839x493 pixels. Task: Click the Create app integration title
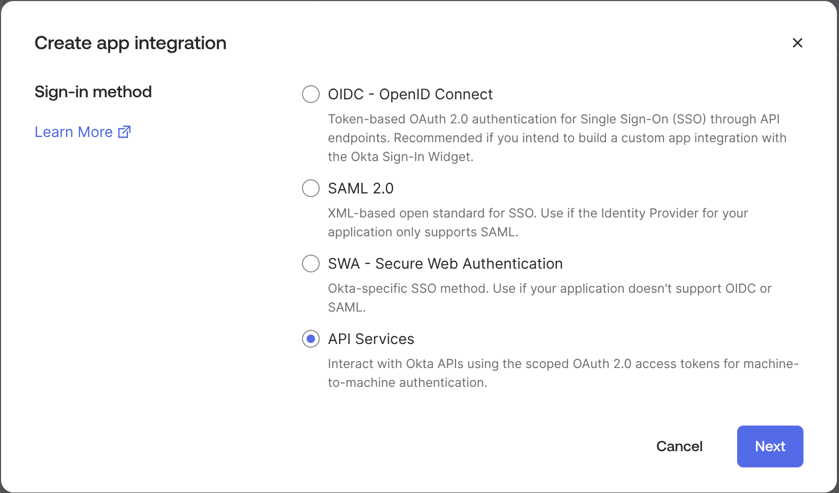coord(131,43)
